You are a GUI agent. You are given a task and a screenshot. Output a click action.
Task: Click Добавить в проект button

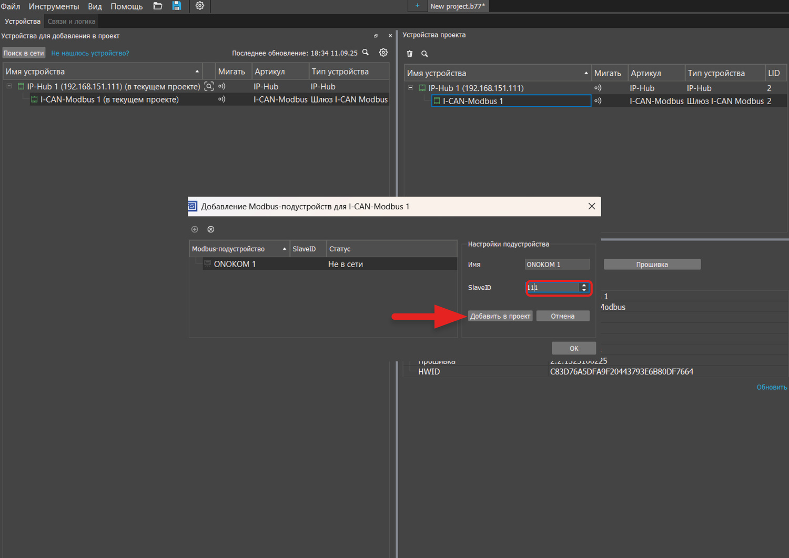(500, 316)
